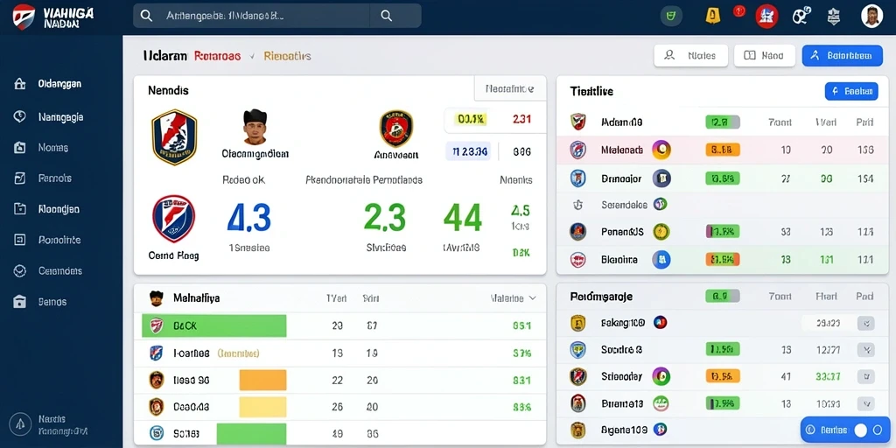The image size is (896, 448).
Task: Follow the orange Rieoatlis breadcrumb link
Action: click(x=287, y=56)
